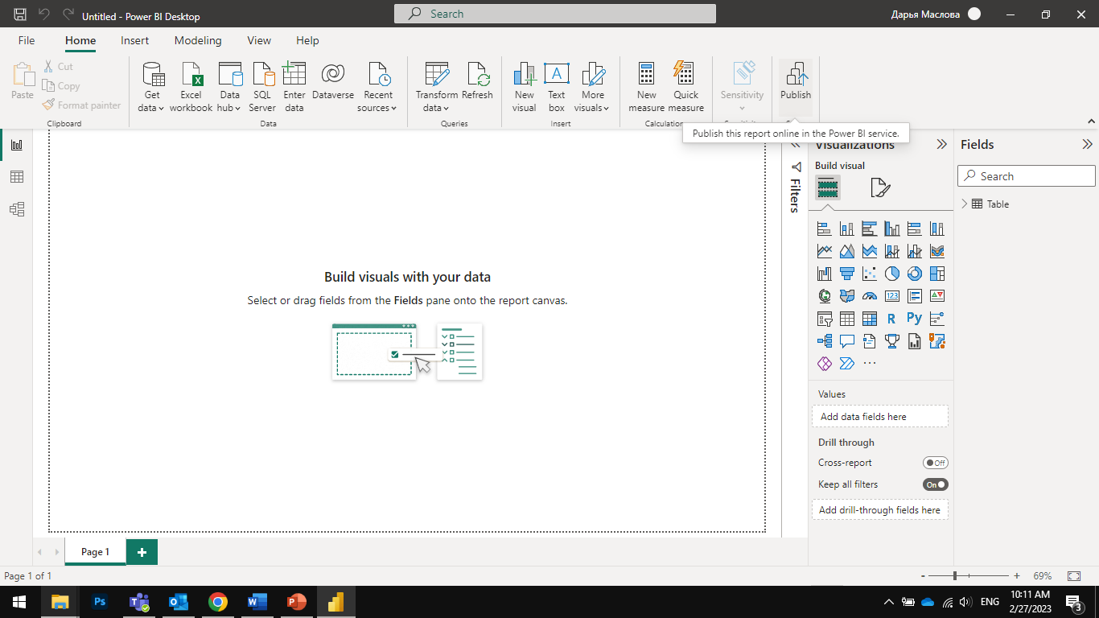Screen dimensions: 1099x618
Task: Choose the Q&A speech bubble visual
Action: click(846, 341)
